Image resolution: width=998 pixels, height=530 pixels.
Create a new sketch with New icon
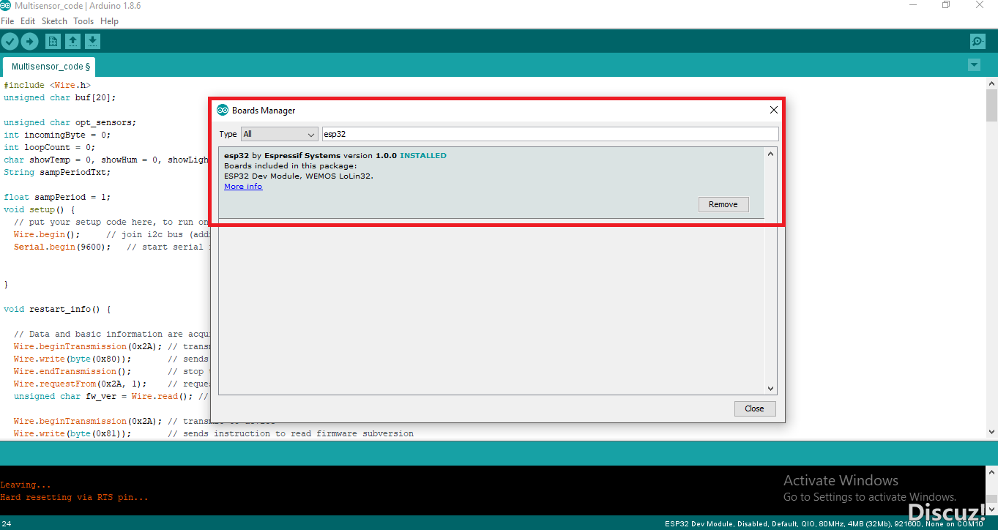point(53,42)
